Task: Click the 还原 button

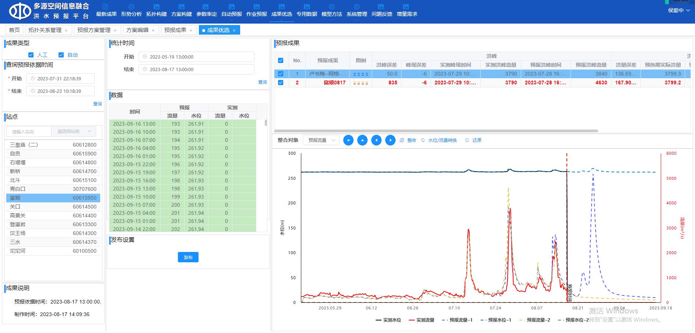Action: click(473, 140)
